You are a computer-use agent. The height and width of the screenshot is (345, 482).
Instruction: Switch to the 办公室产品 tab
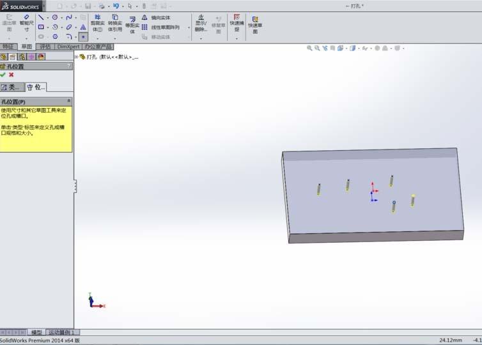point(98,47)
